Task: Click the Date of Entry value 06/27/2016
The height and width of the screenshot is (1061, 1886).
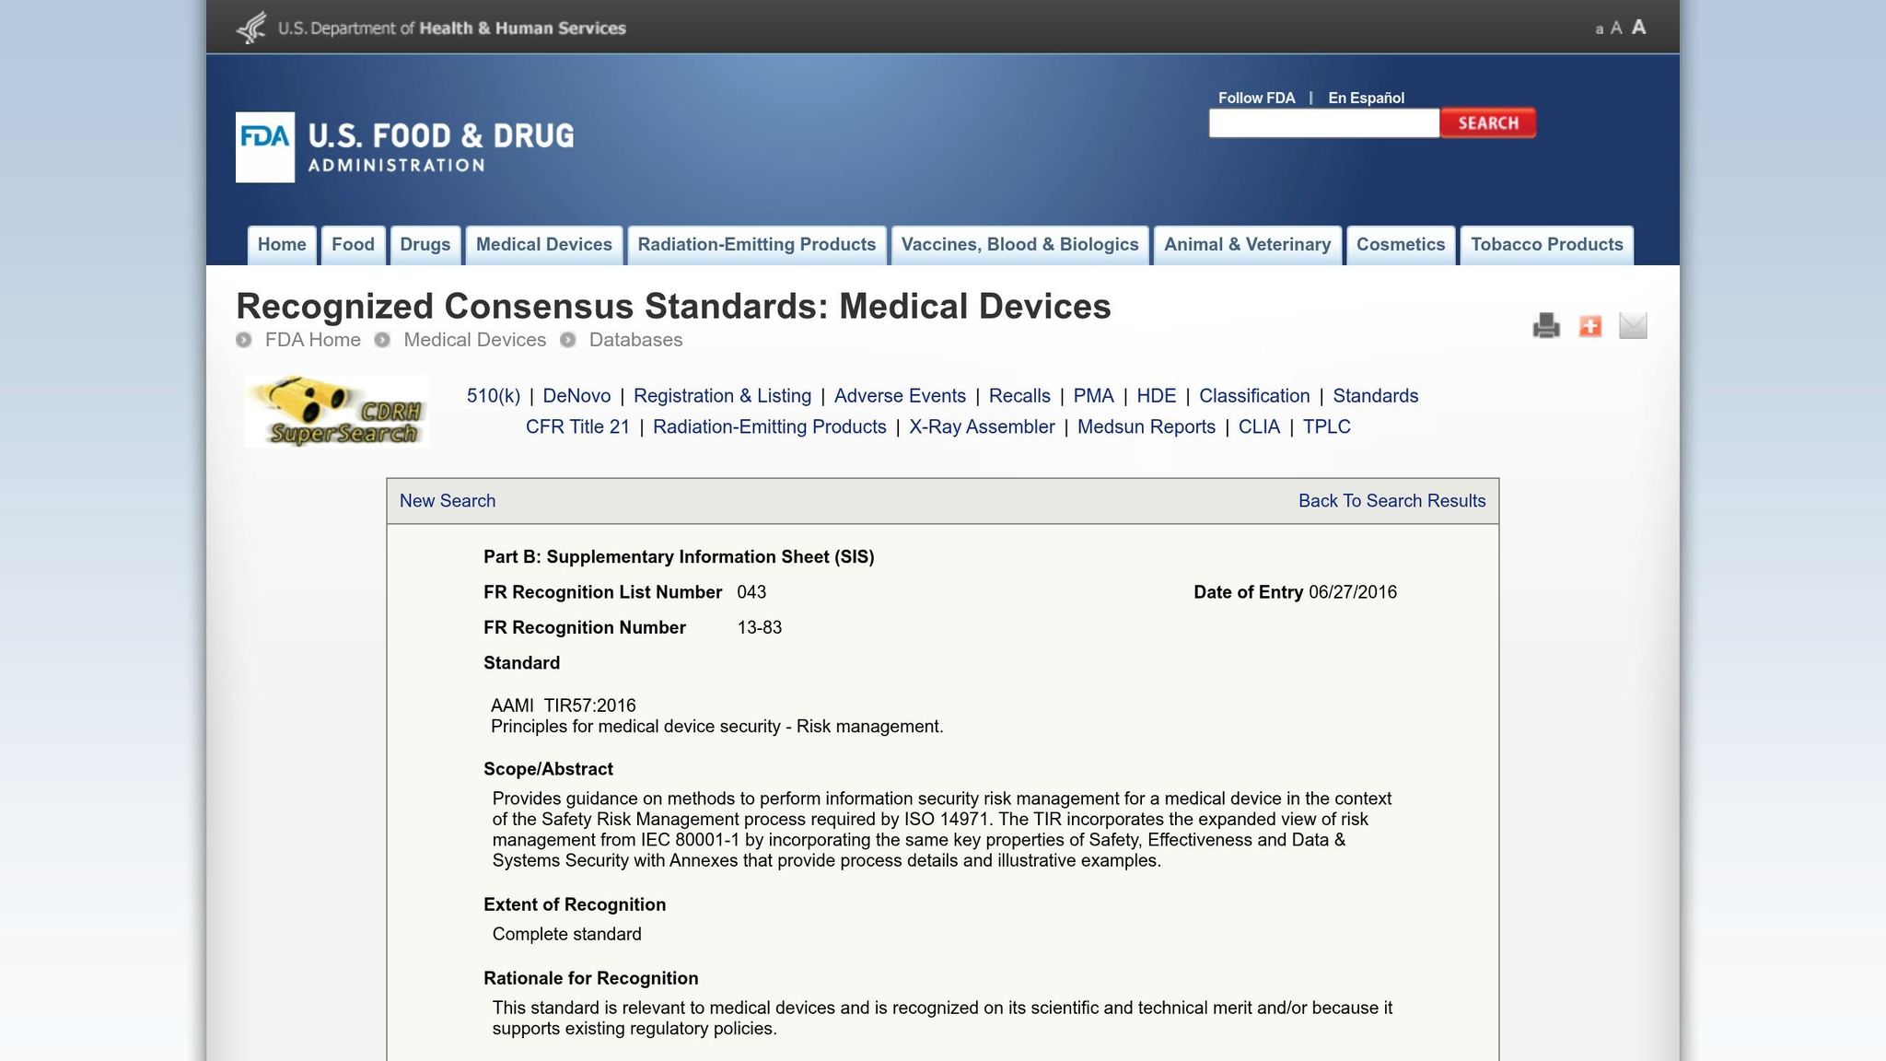Action: tap(1353, 592)
